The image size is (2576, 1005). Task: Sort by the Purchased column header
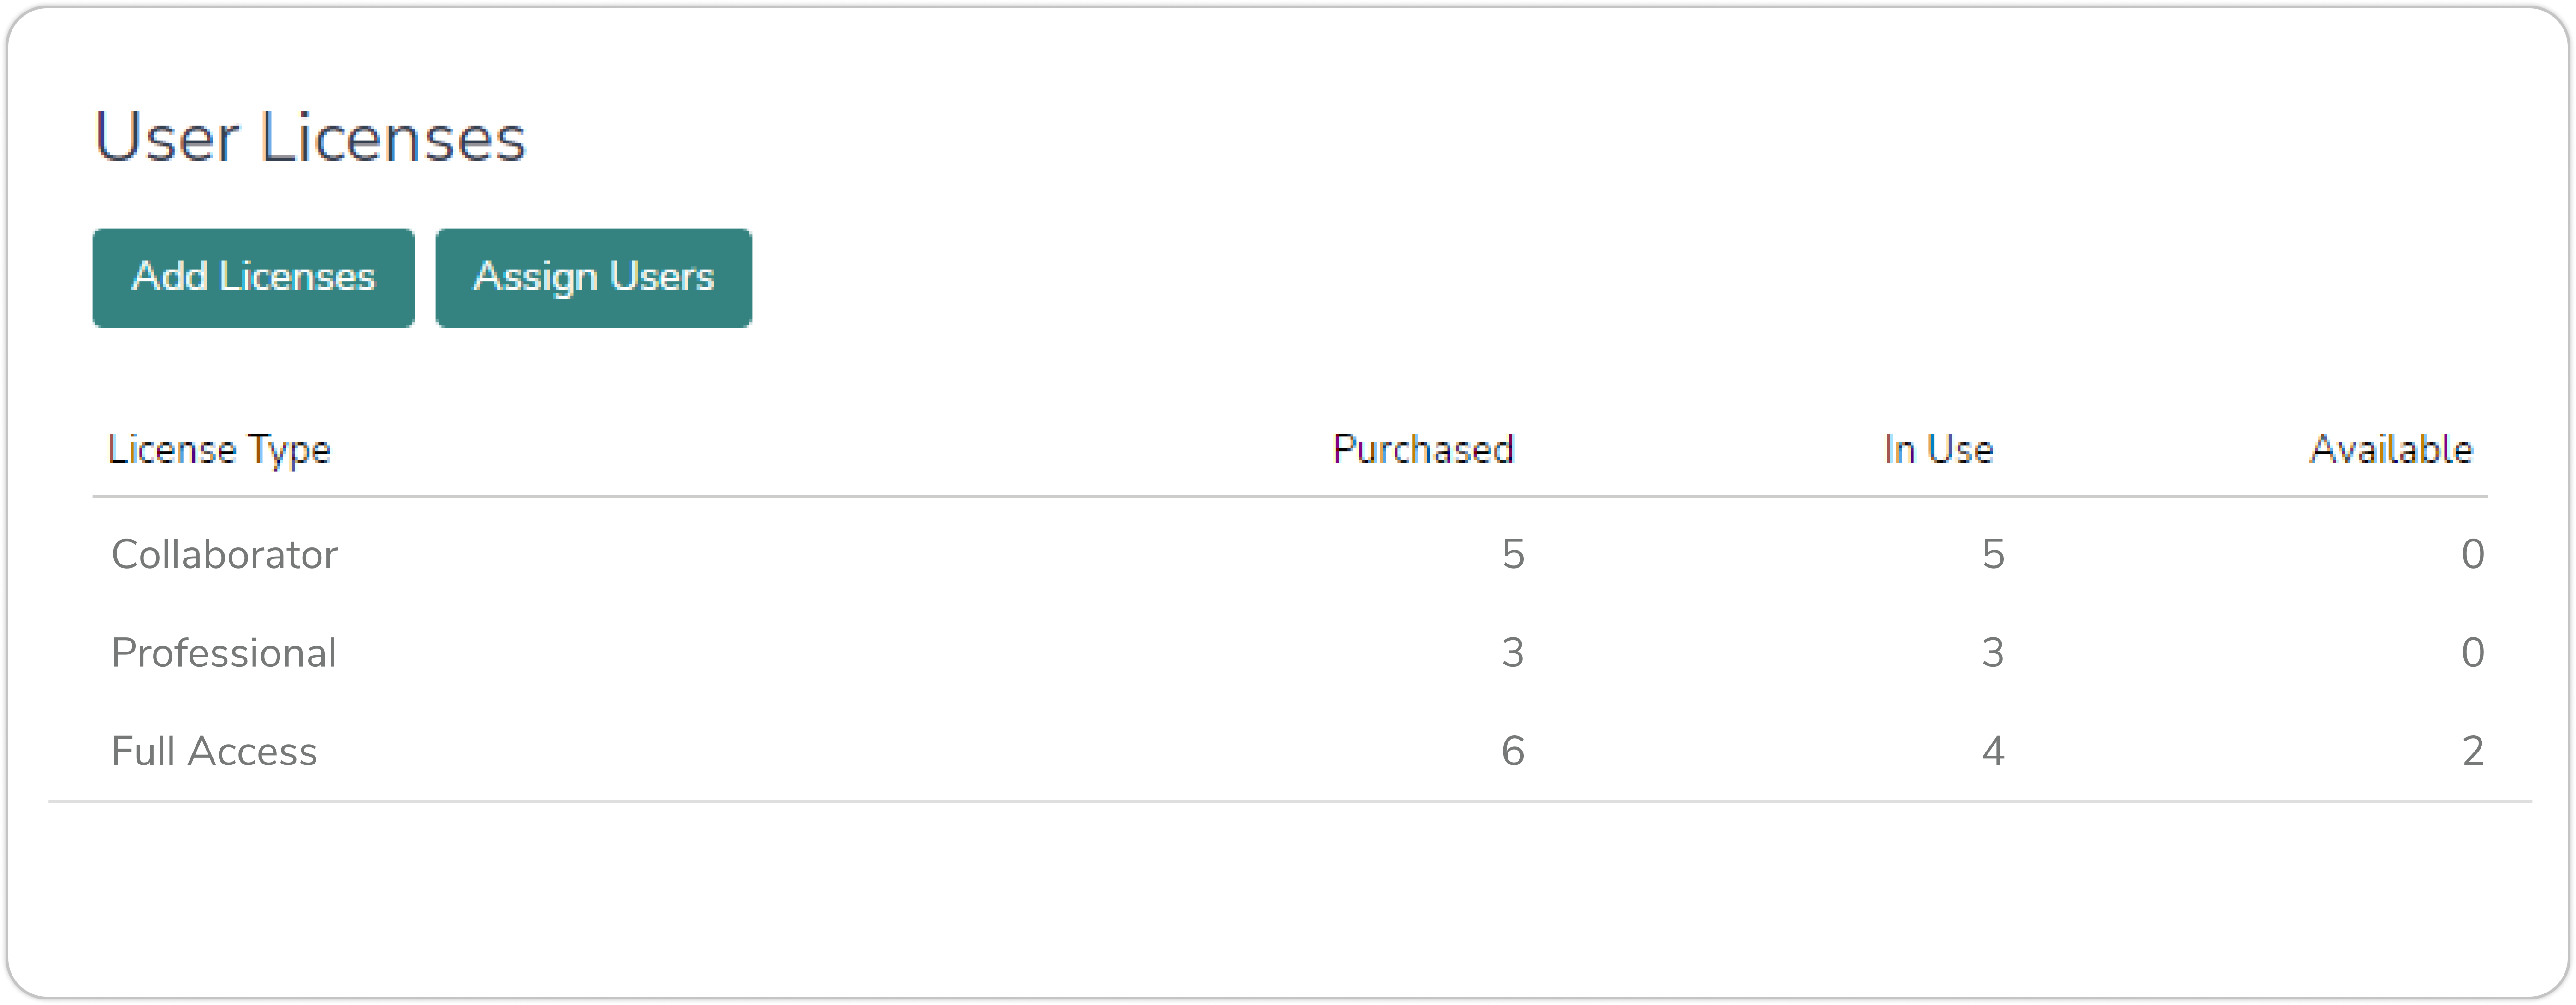1423,450
